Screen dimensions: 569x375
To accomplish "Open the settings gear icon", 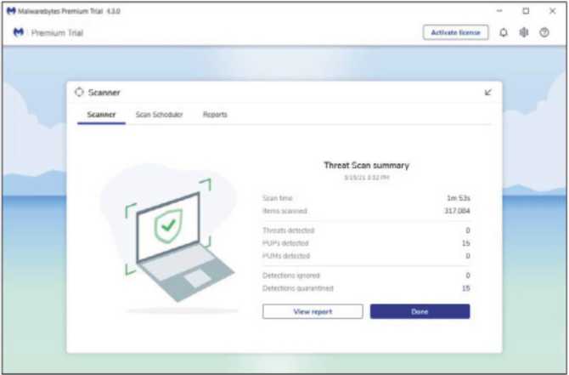I will click(524, 32).
